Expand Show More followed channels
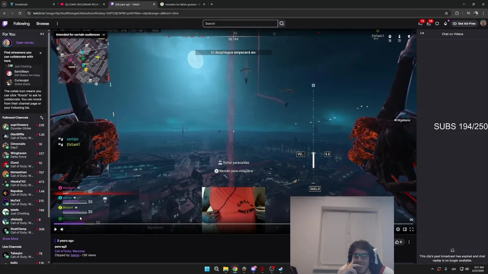488x274 pixels. pyautogui.click(x=10, y=239)
